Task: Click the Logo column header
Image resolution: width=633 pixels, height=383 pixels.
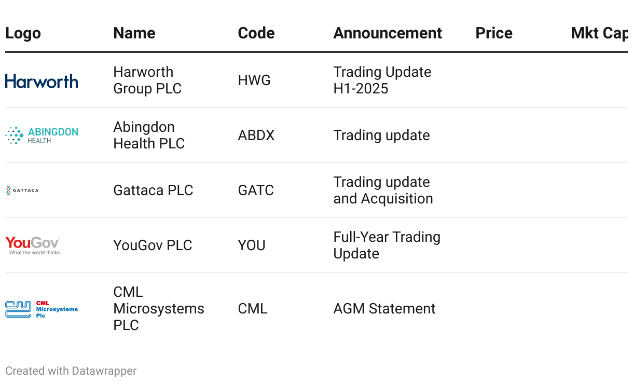Action: click(x=23, y=33)
